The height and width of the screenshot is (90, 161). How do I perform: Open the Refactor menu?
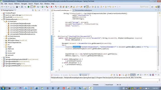(x=17, y=4)
